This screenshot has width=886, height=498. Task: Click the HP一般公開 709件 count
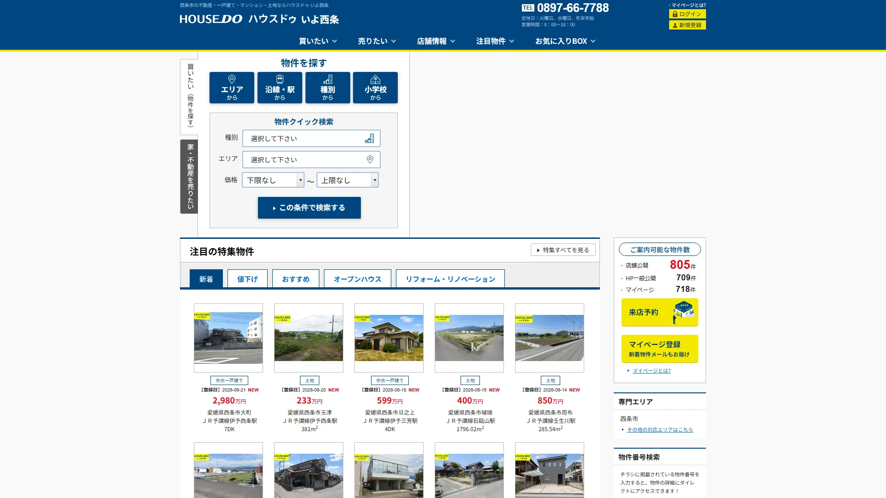[x=686, y=278]
